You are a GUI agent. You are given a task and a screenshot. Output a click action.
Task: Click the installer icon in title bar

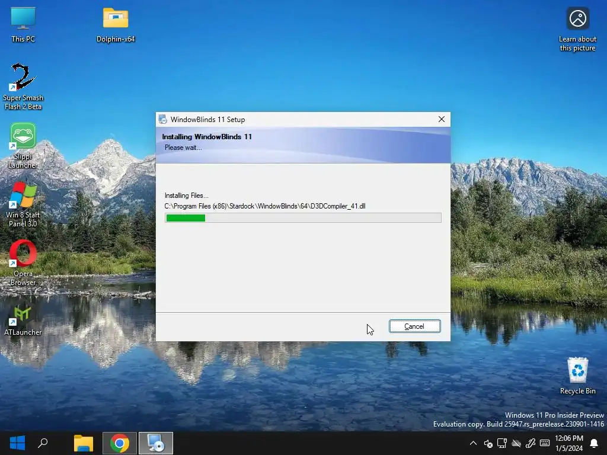point(163,119)
